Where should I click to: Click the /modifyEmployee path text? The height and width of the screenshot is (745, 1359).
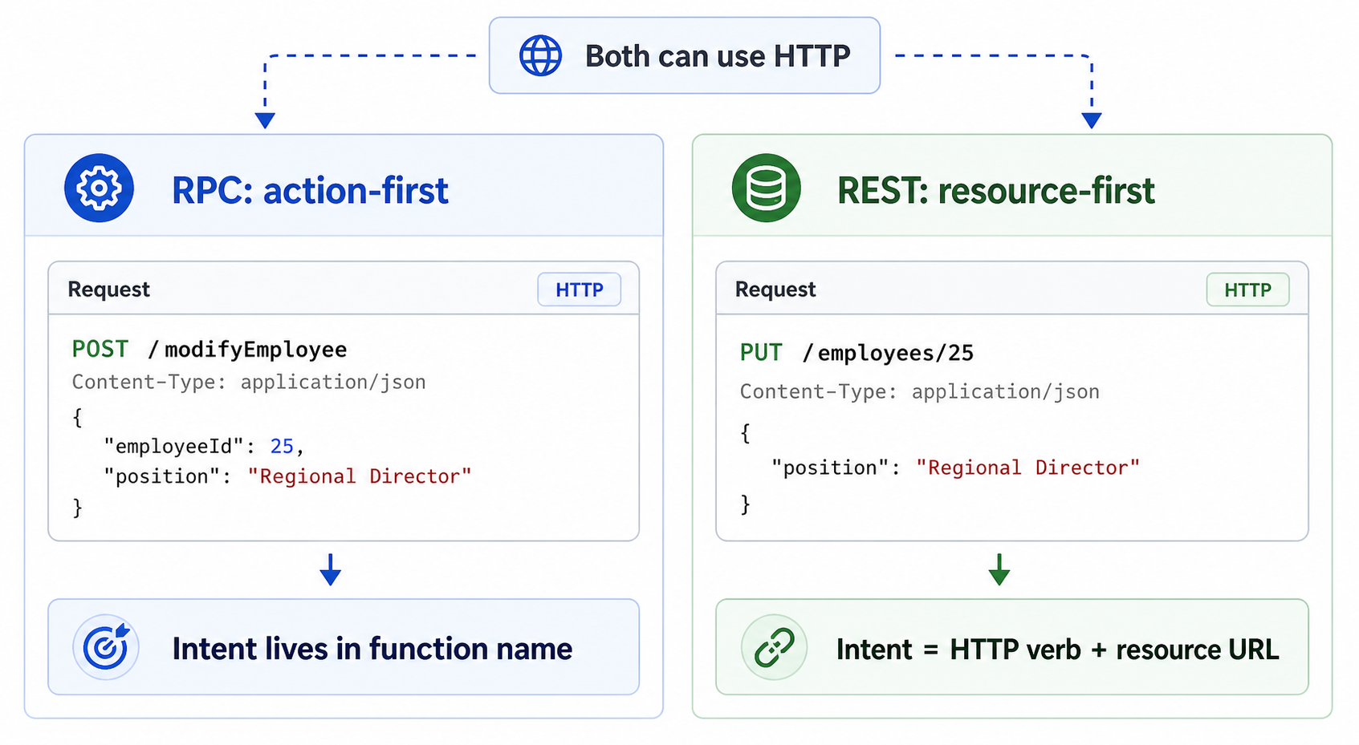click(247, 350)
